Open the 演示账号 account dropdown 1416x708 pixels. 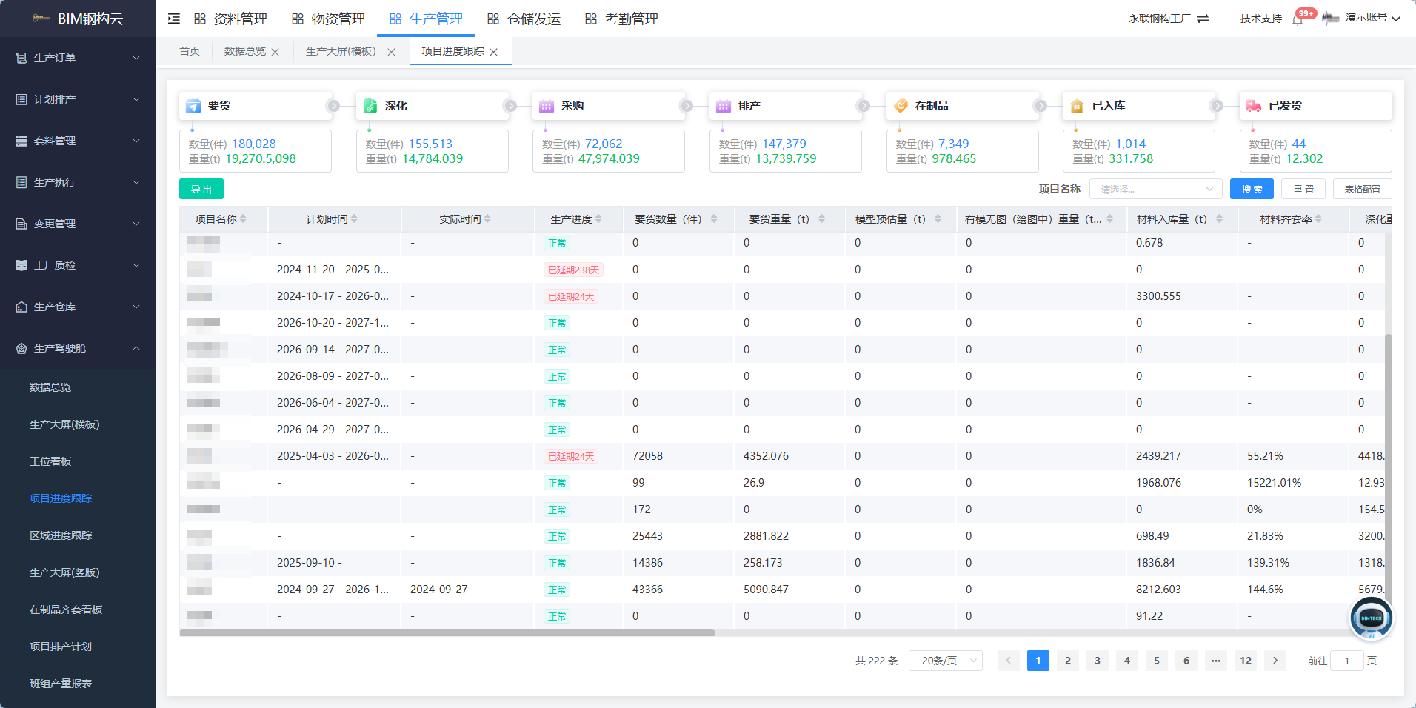coord(1372,19)
